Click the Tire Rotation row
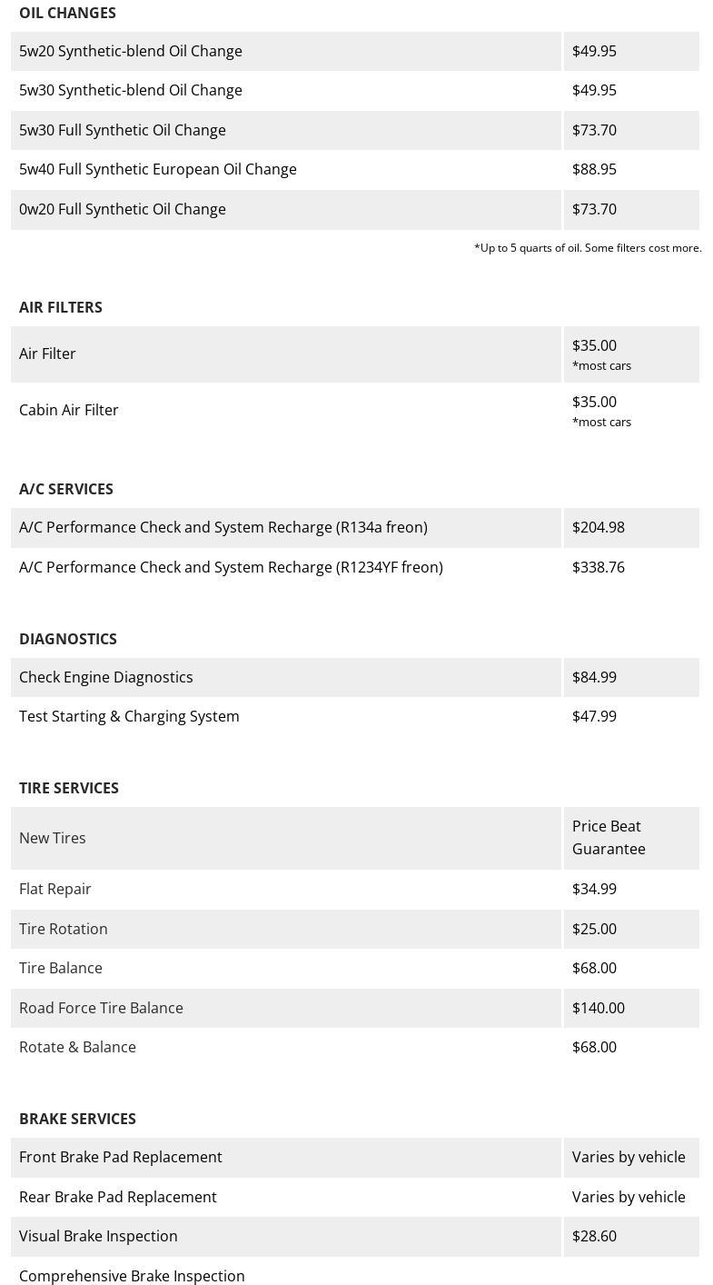The width and height of the screenshot is (713, 1285). pyautogui.click(x=64, y=930)
